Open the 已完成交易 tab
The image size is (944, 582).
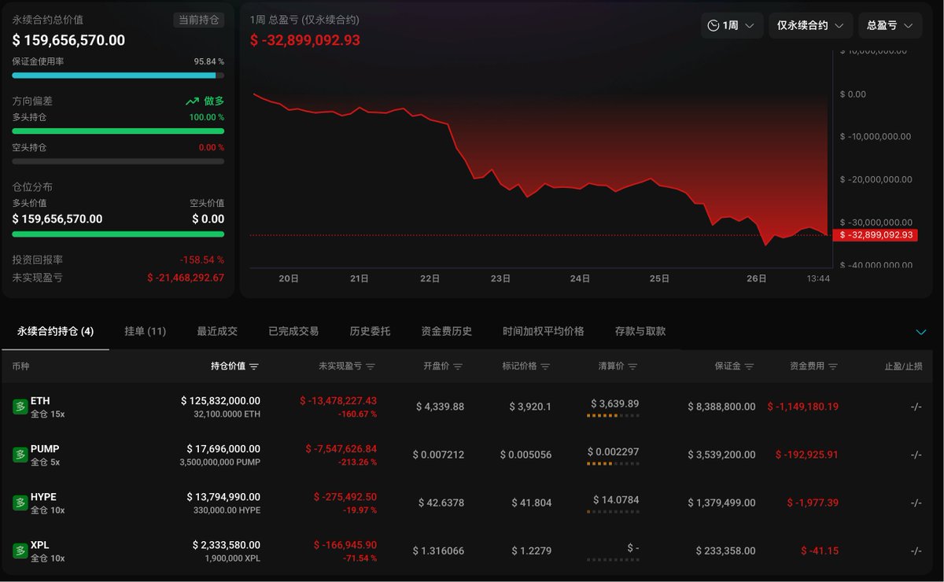click(293, 331)
